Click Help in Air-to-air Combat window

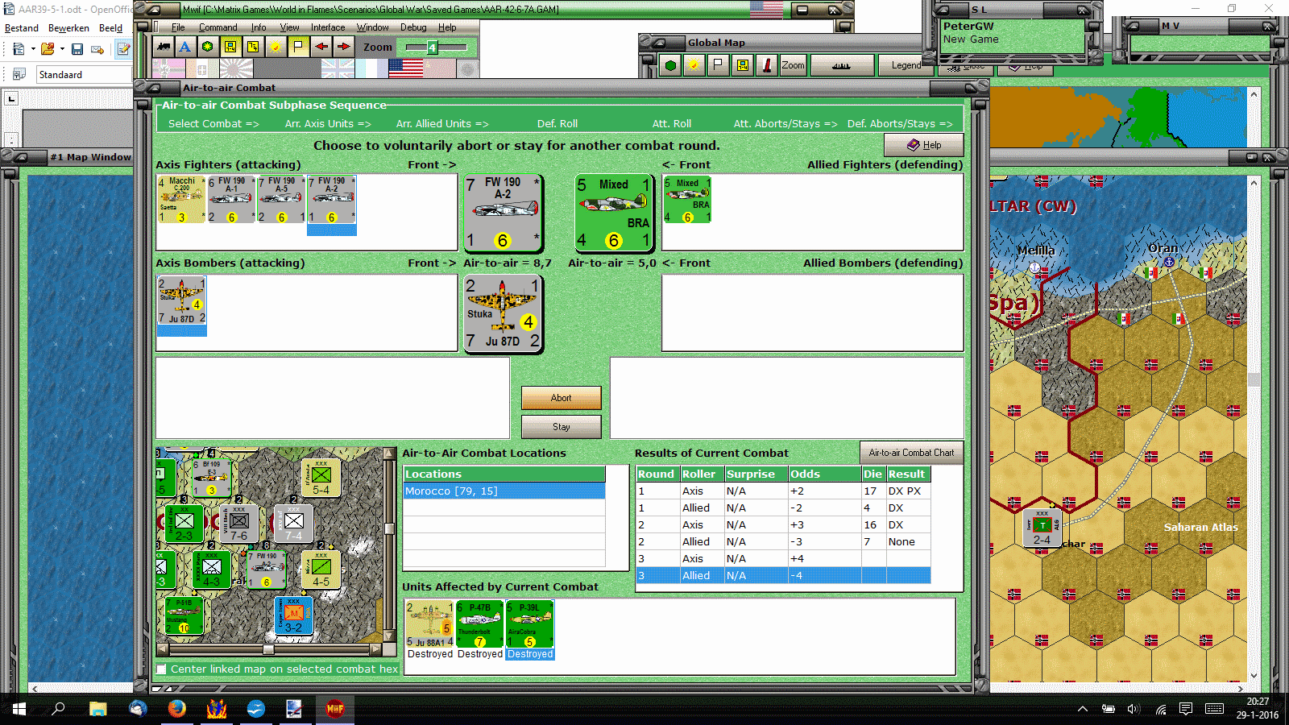(x=924, y=145)
